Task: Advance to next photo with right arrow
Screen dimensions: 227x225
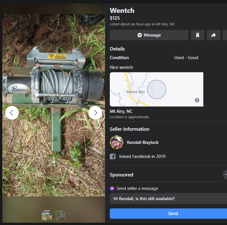Action: (95, 113)
